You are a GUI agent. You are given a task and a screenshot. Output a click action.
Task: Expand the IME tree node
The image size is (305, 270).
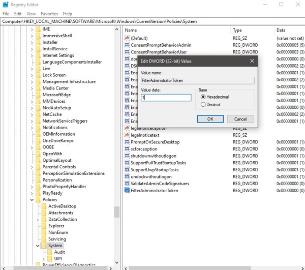(x=32, y=29)
